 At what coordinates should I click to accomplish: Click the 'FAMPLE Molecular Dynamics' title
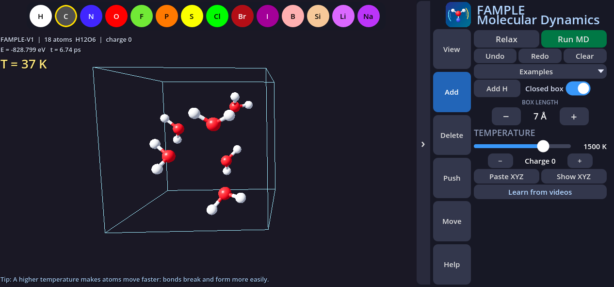pos(538,15)
